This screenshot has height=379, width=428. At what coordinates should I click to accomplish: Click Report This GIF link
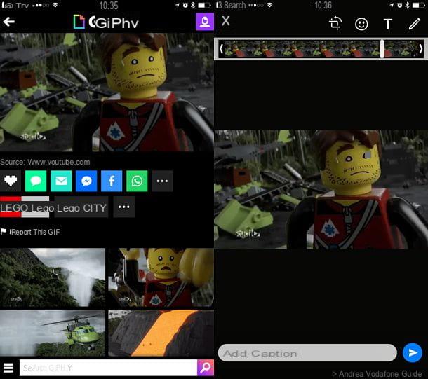click(31, 232)
